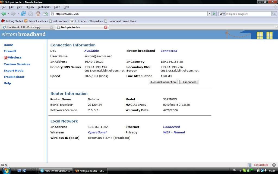Click the new tab toolbar icon

tap(46, 14)
